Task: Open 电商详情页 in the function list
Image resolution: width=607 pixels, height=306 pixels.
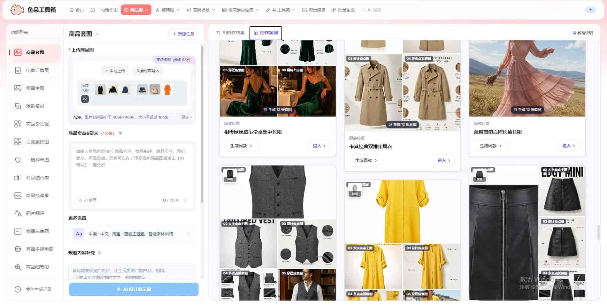Action: (x=35, y=70)
